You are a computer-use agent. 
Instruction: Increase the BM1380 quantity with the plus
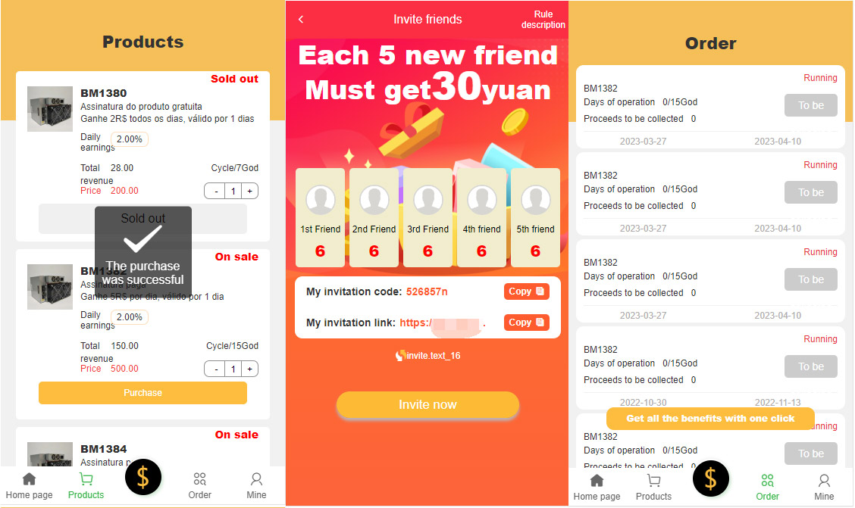(249, 191)
